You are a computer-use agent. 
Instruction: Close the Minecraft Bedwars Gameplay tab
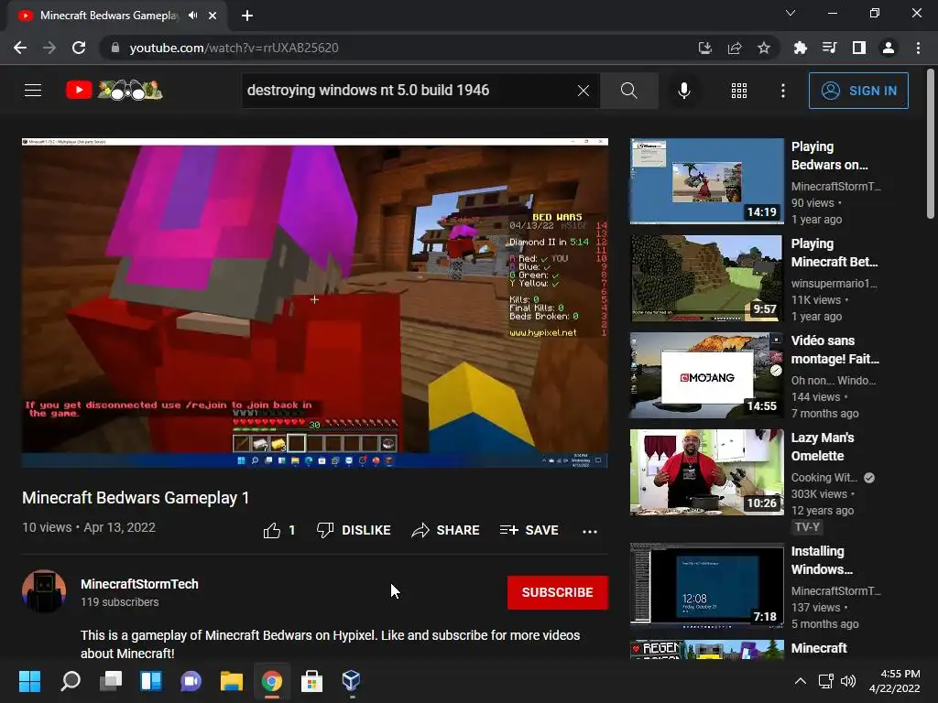(213, 16)
